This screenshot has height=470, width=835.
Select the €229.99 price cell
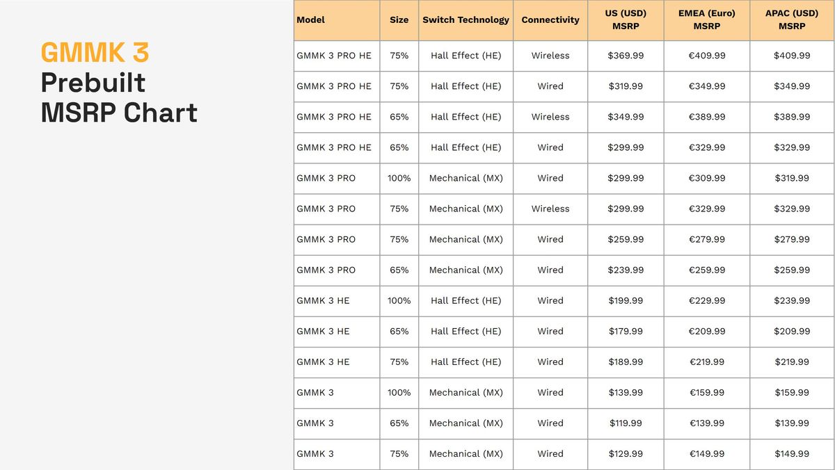pos(706,300)
